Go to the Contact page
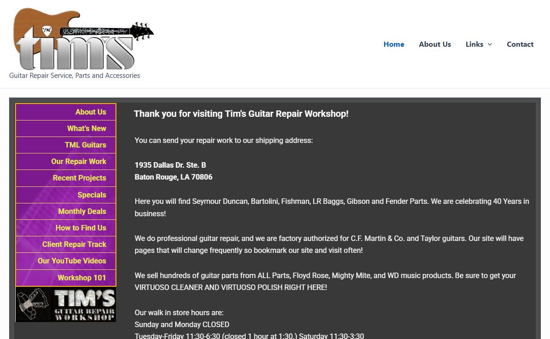This screenshot has height=339, width=550. pos(520,44)
